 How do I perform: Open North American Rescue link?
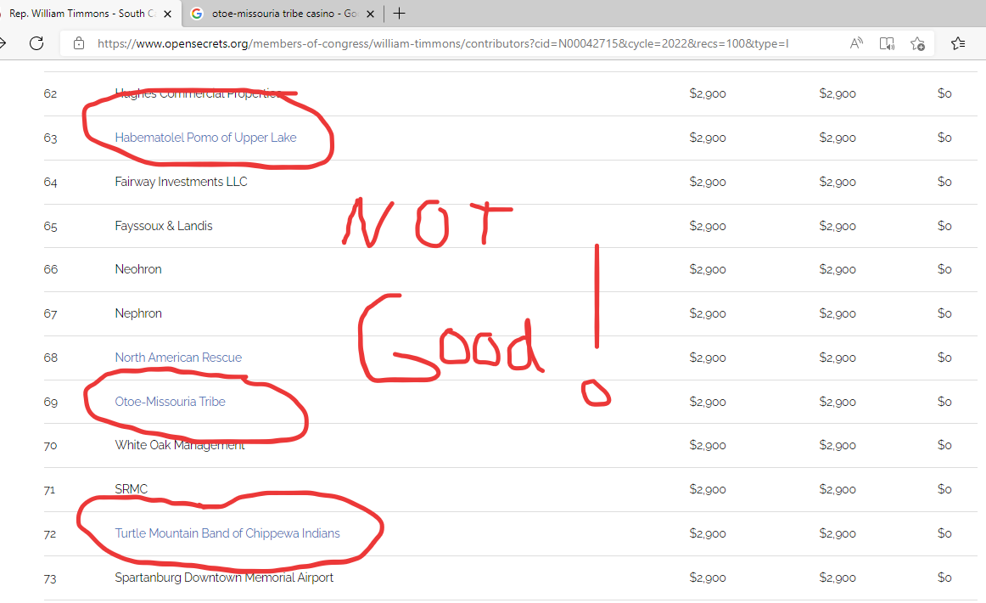pos(178,358)
